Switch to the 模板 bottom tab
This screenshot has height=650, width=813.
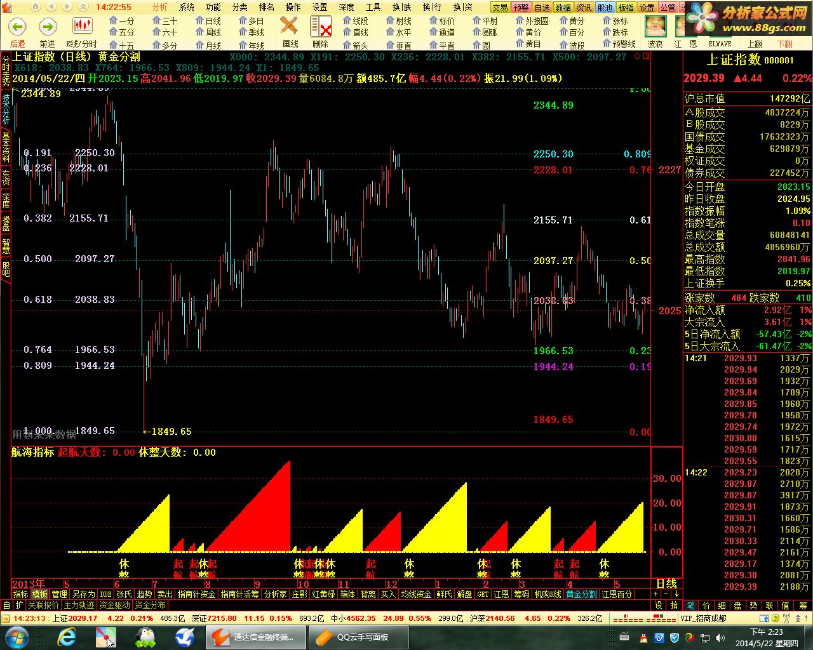tap(40, 595)
